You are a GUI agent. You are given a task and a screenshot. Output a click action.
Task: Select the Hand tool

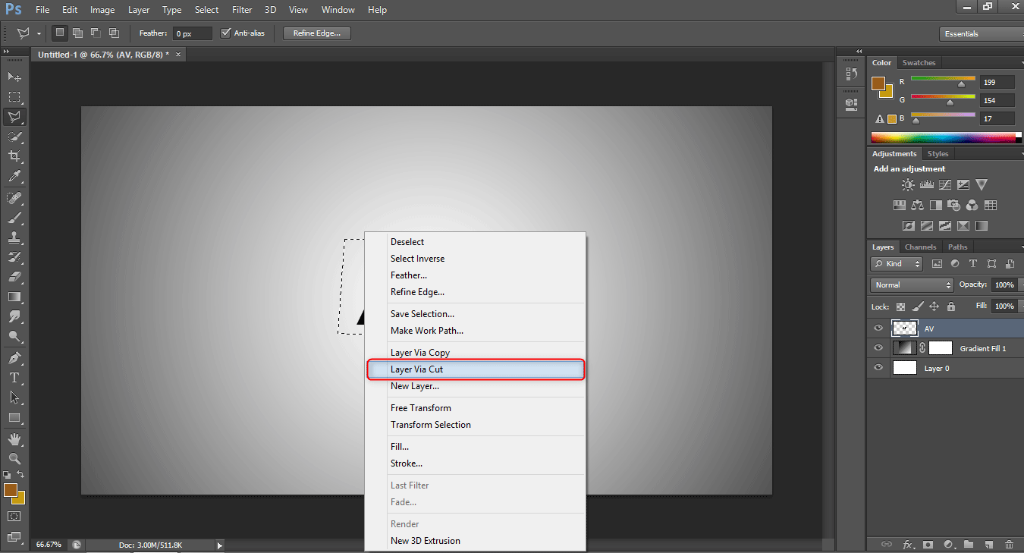(14, 439)
